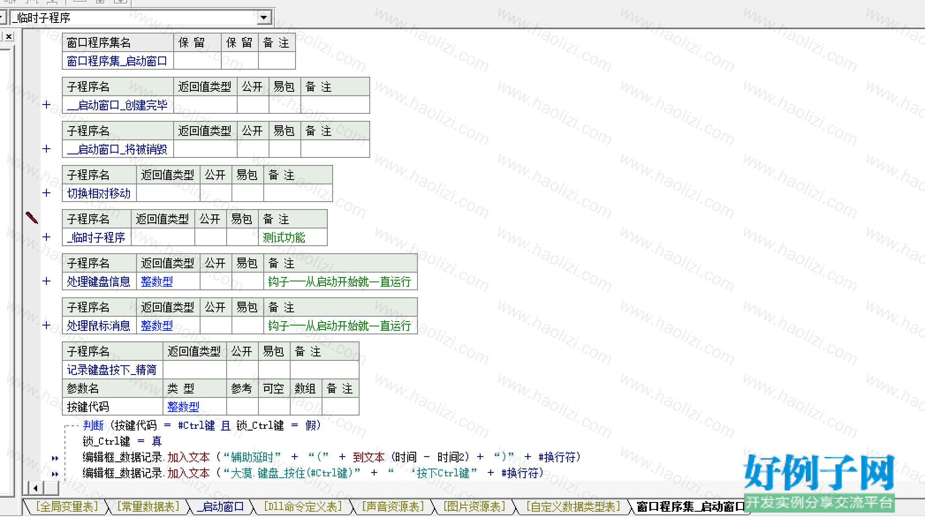The height and width of the screenshot is (517, 925).
Task: Expand the 切换相对移动 subroutine
Action: [x=46, y=193]
